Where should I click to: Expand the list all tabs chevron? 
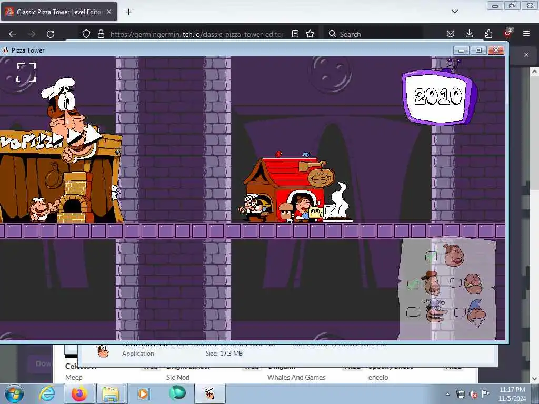coord(454,12)
